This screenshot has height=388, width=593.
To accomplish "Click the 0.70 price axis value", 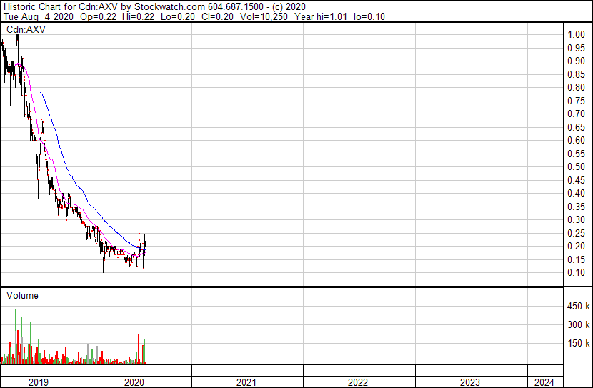I will (577, 114).
